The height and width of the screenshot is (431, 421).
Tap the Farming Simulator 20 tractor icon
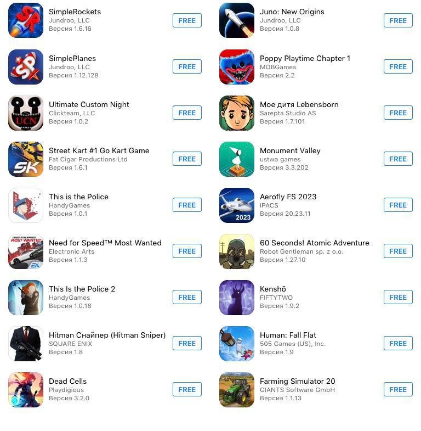[237, 390]
